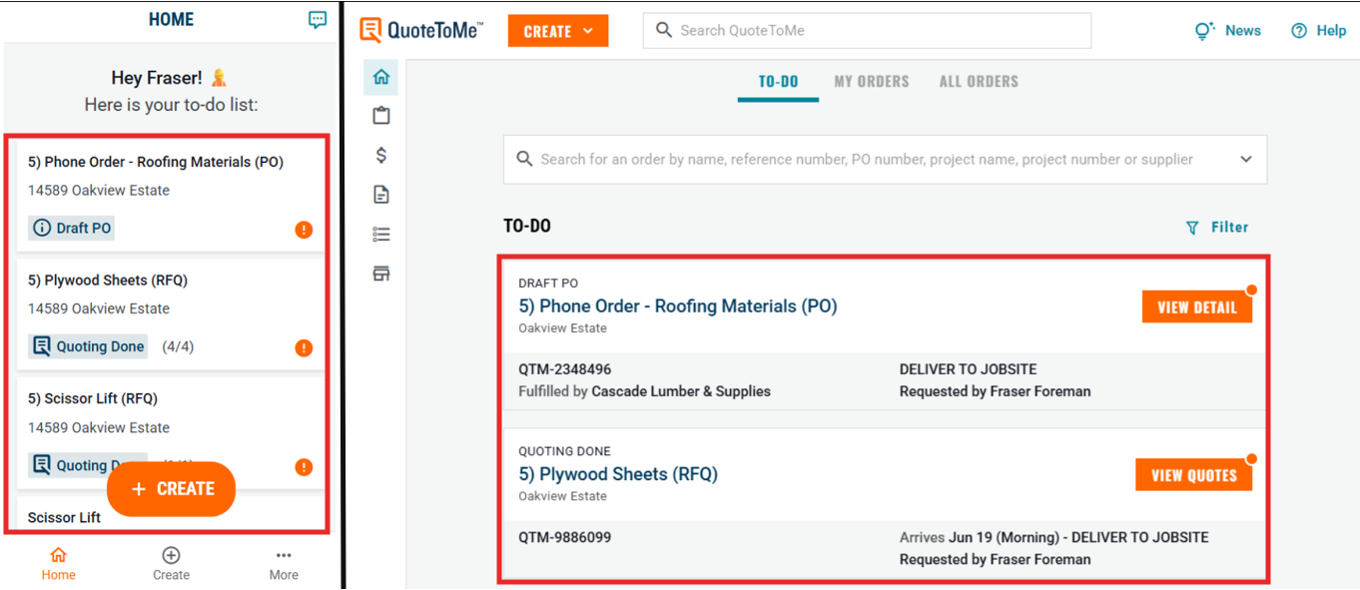Image resolution: width=1360 pixels, height=590 pixels.
Task: Open the 5) Phone Order - Roofing Materials (PO) desktop link
Action: pos(678,306)
